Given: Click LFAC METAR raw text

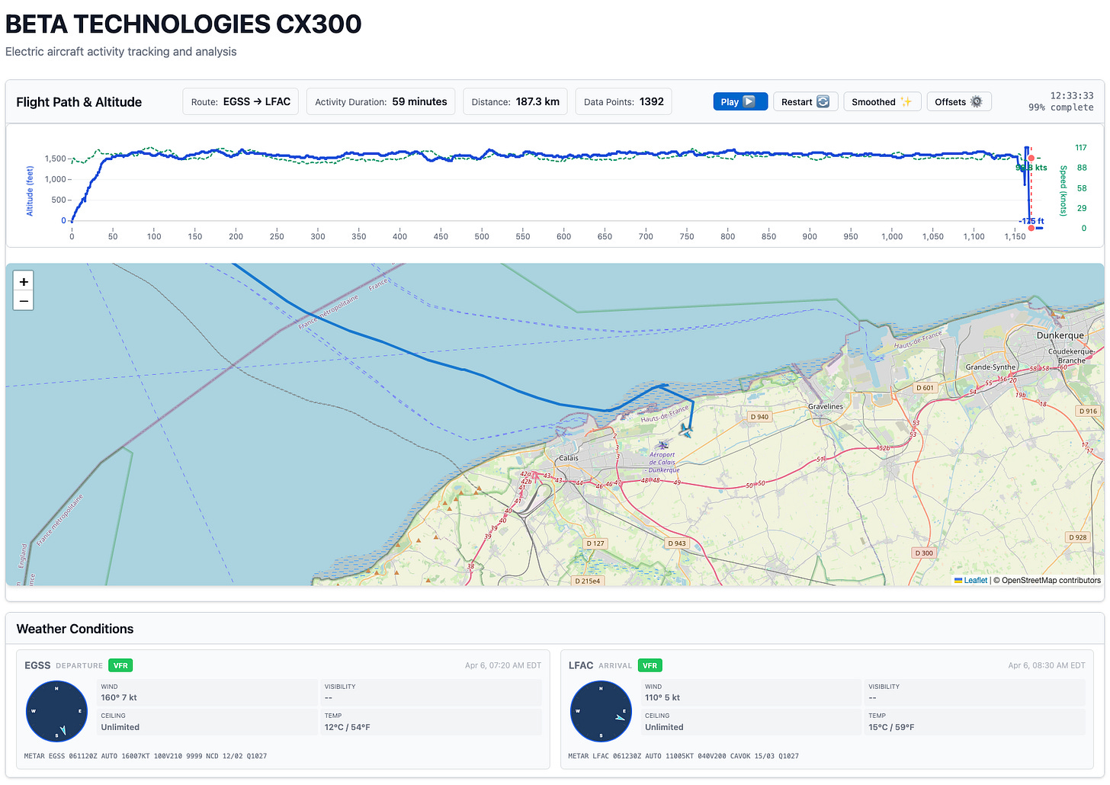Looking at the screenshot, I should (684, 756).
